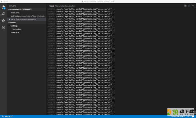Click code at line 2890550
Viewport: 196px width, 118px height.
point(85,53)
